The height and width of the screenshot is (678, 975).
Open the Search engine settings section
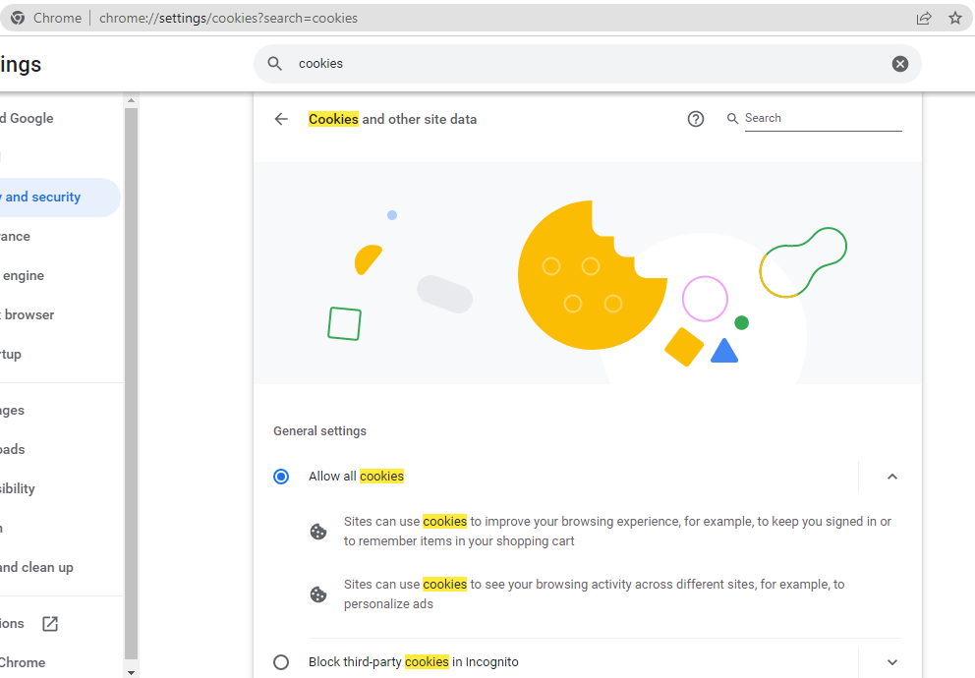click(25, 276)
